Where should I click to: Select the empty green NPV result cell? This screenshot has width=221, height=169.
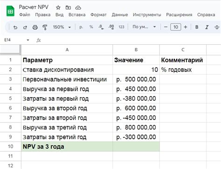click(x=136, y=147)
